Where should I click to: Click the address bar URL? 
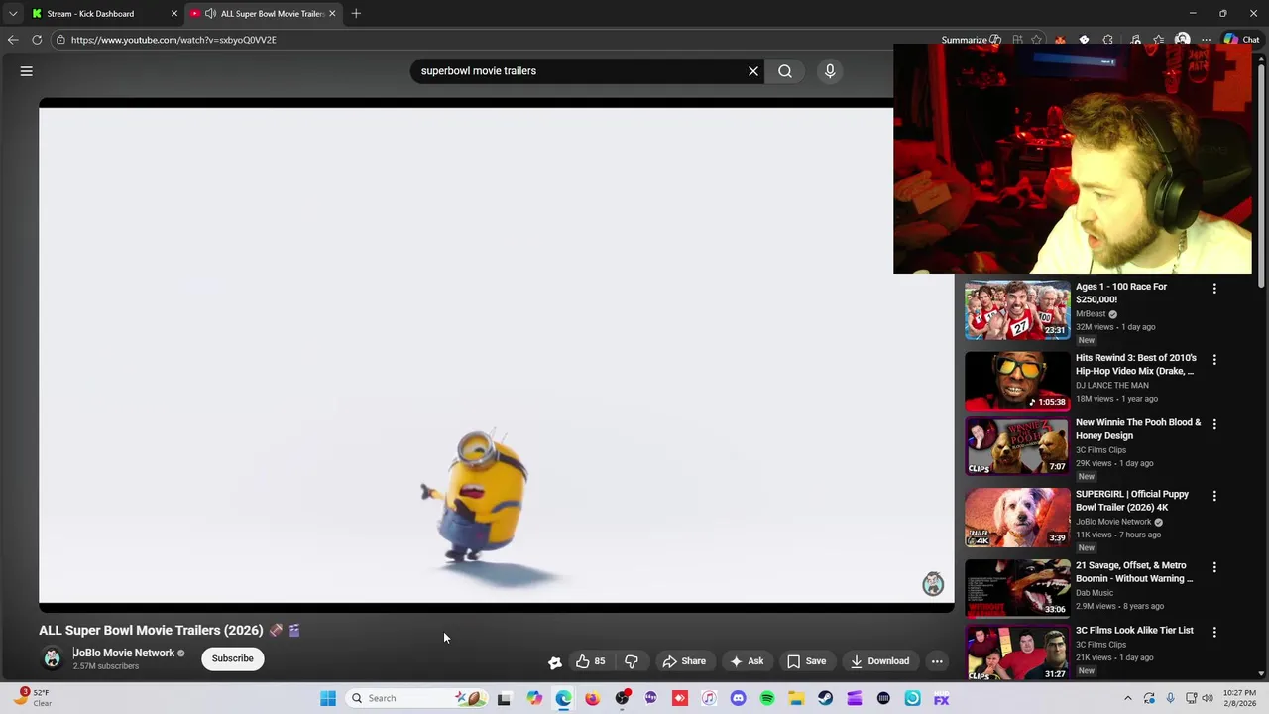(173, 40)
